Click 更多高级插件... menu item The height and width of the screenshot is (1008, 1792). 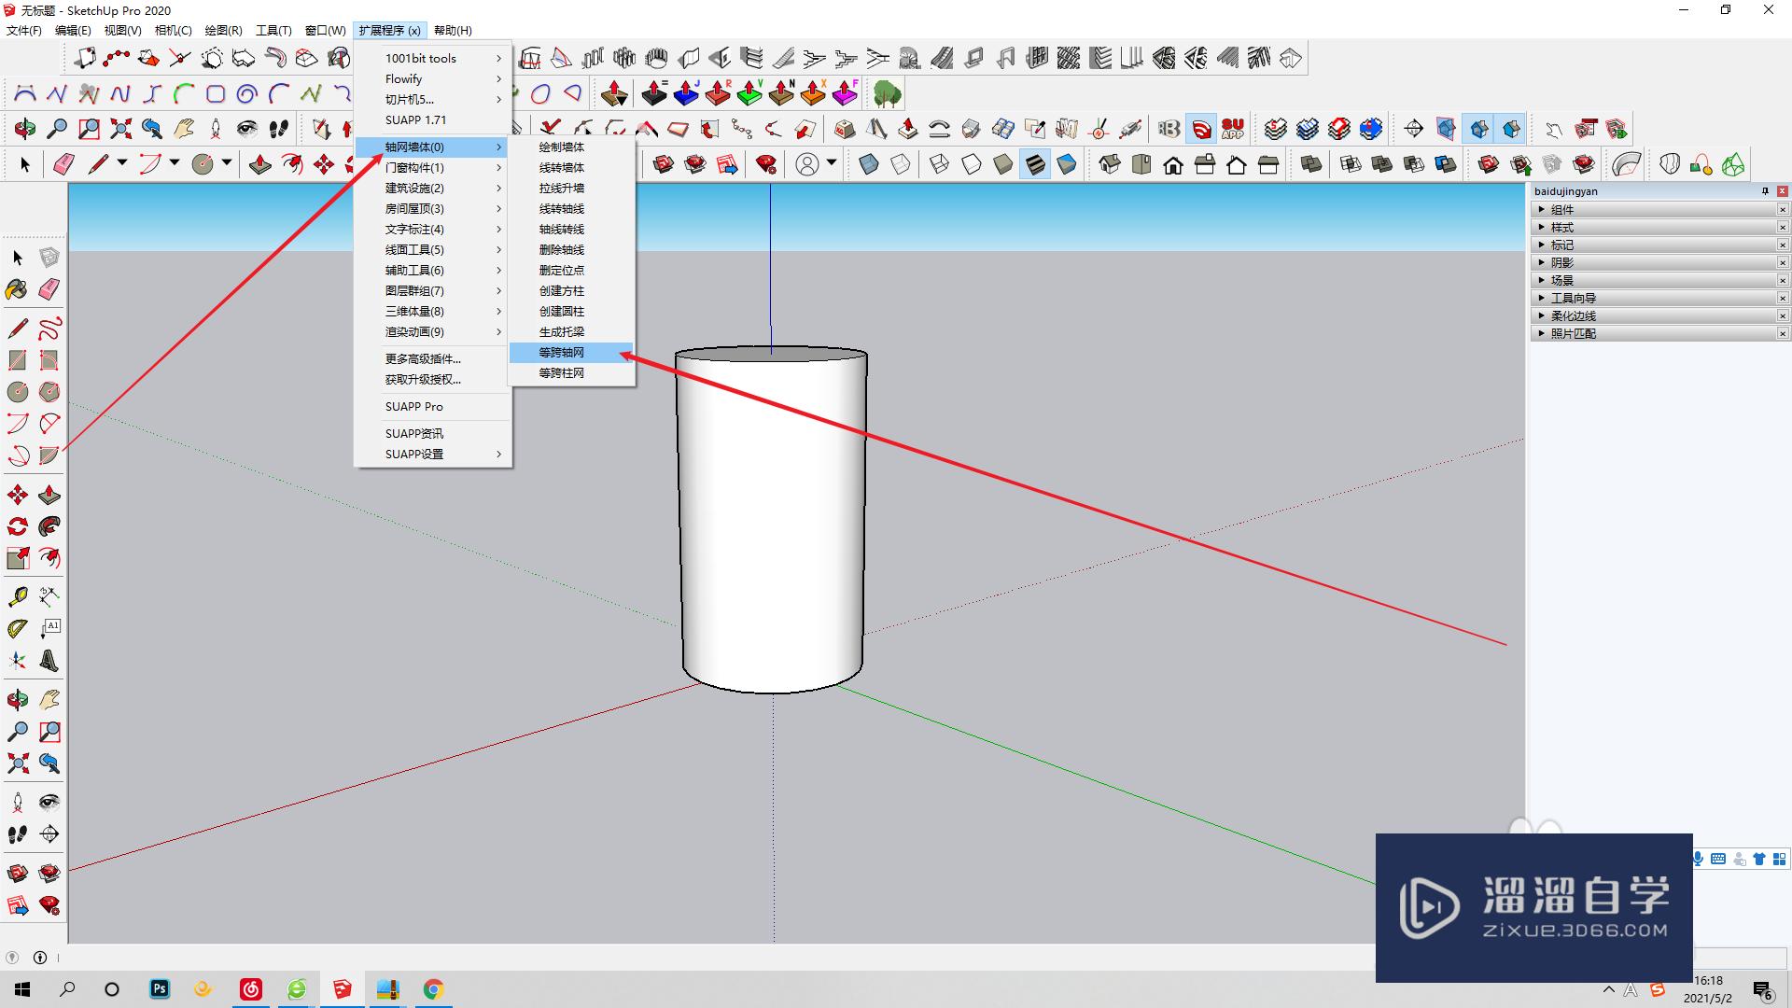(433, 359)
